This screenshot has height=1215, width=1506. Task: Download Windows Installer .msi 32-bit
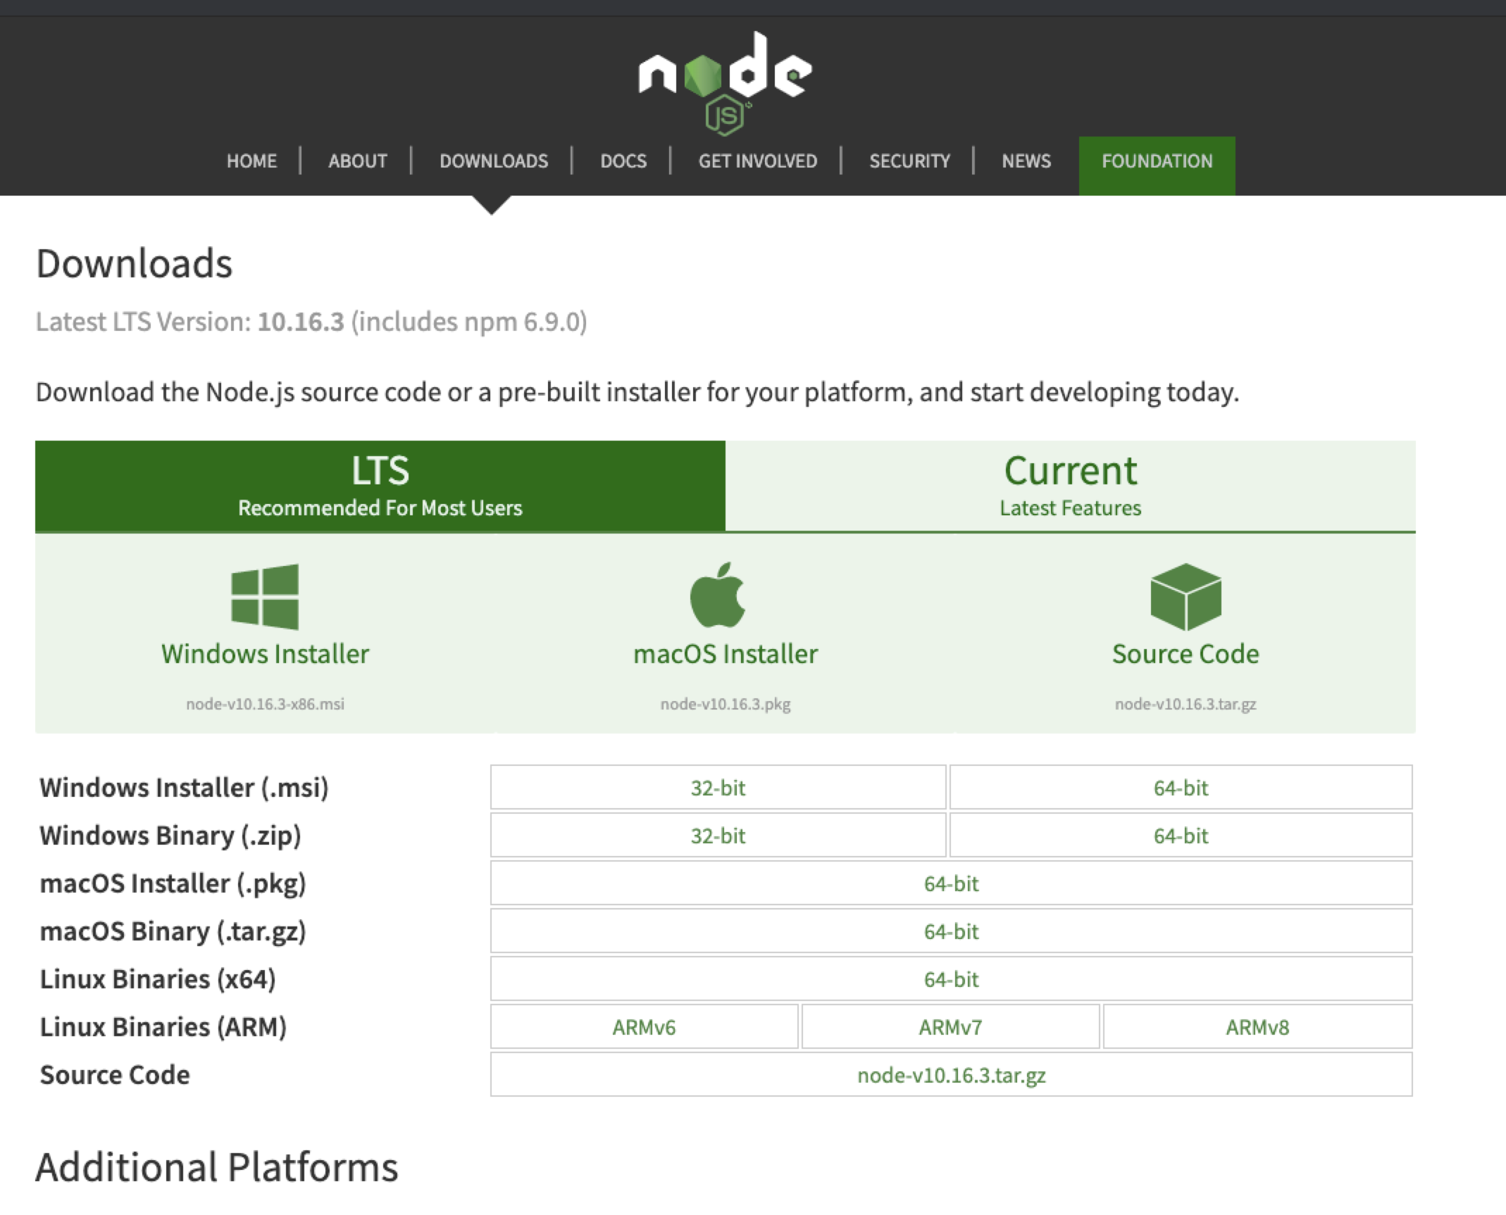[x=718, y=788]
